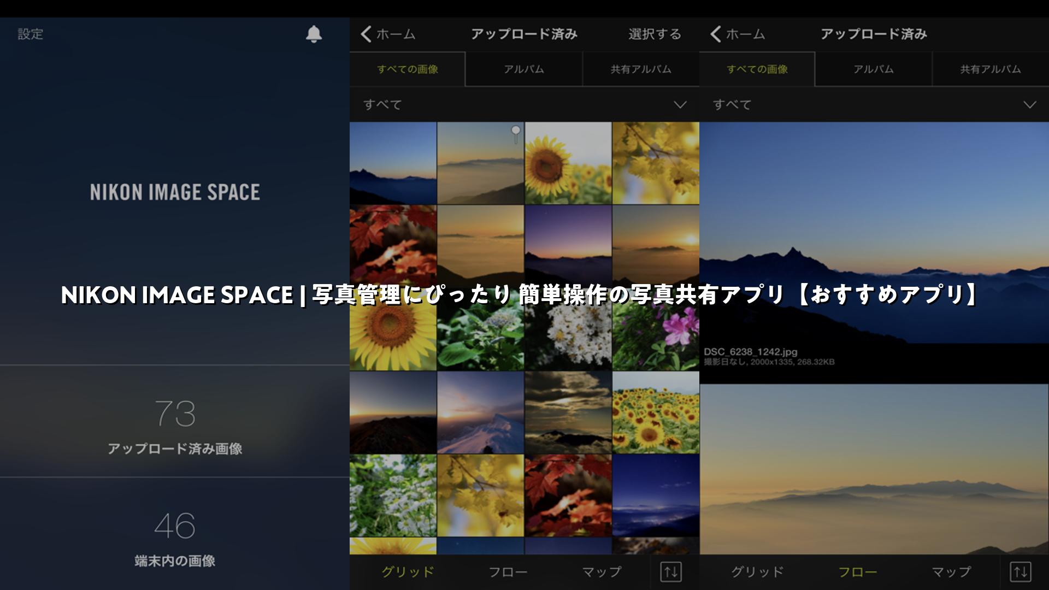Select すべての画像 tab in grid panel
1049x590 pixels.
408,69
